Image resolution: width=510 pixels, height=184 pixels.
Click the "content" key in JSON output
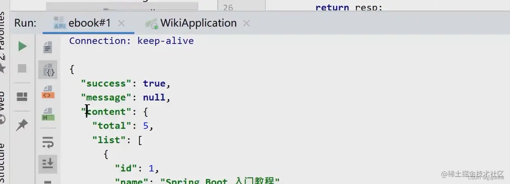(106, 112)
